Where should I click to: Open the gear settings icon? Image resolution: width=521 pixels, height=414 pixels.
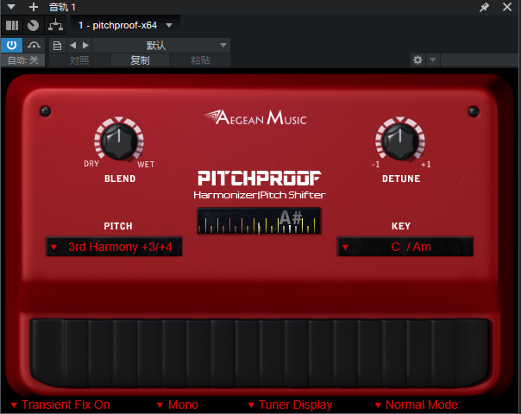(x=418, y=60)
